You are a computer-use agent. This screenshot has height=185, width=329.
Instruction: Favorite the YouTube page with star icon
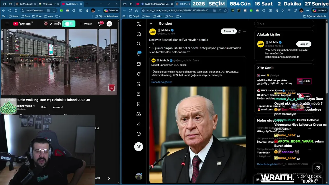pos(54,11)
